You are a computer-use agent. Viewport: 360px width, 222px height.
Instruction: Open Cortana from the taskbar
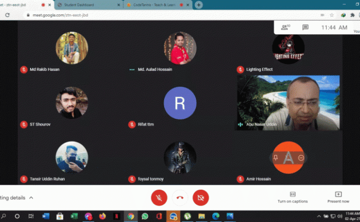[x=17, y=216]
